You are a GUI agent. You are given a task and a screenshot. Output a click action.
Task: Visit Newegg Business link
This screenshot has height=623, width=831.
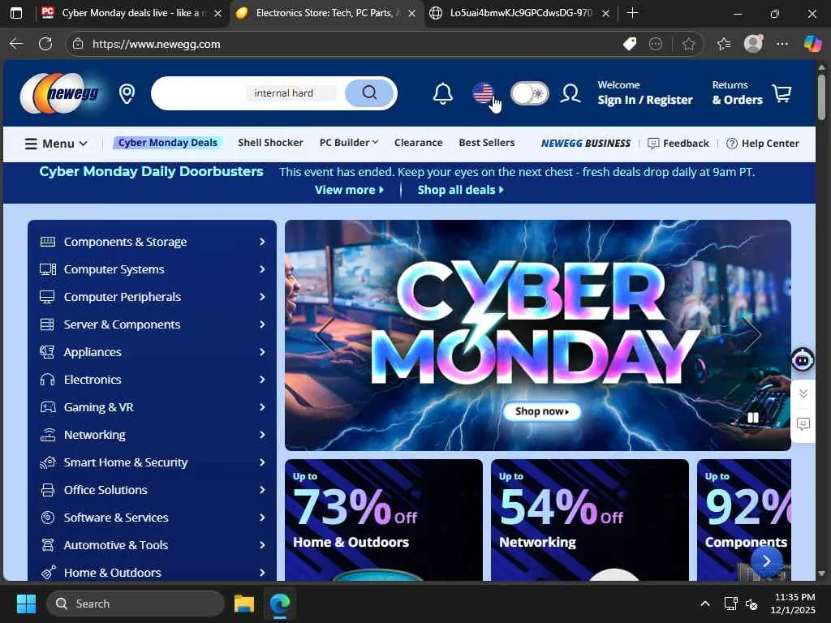pos(586,143)
